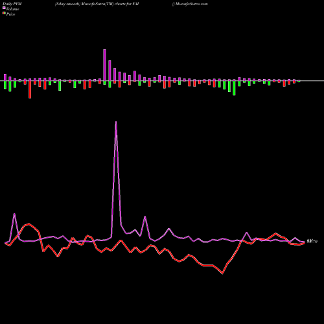The image size is (324, 324).
Task: Click the lowest trough of the red price line
Action: click(222, 273)
